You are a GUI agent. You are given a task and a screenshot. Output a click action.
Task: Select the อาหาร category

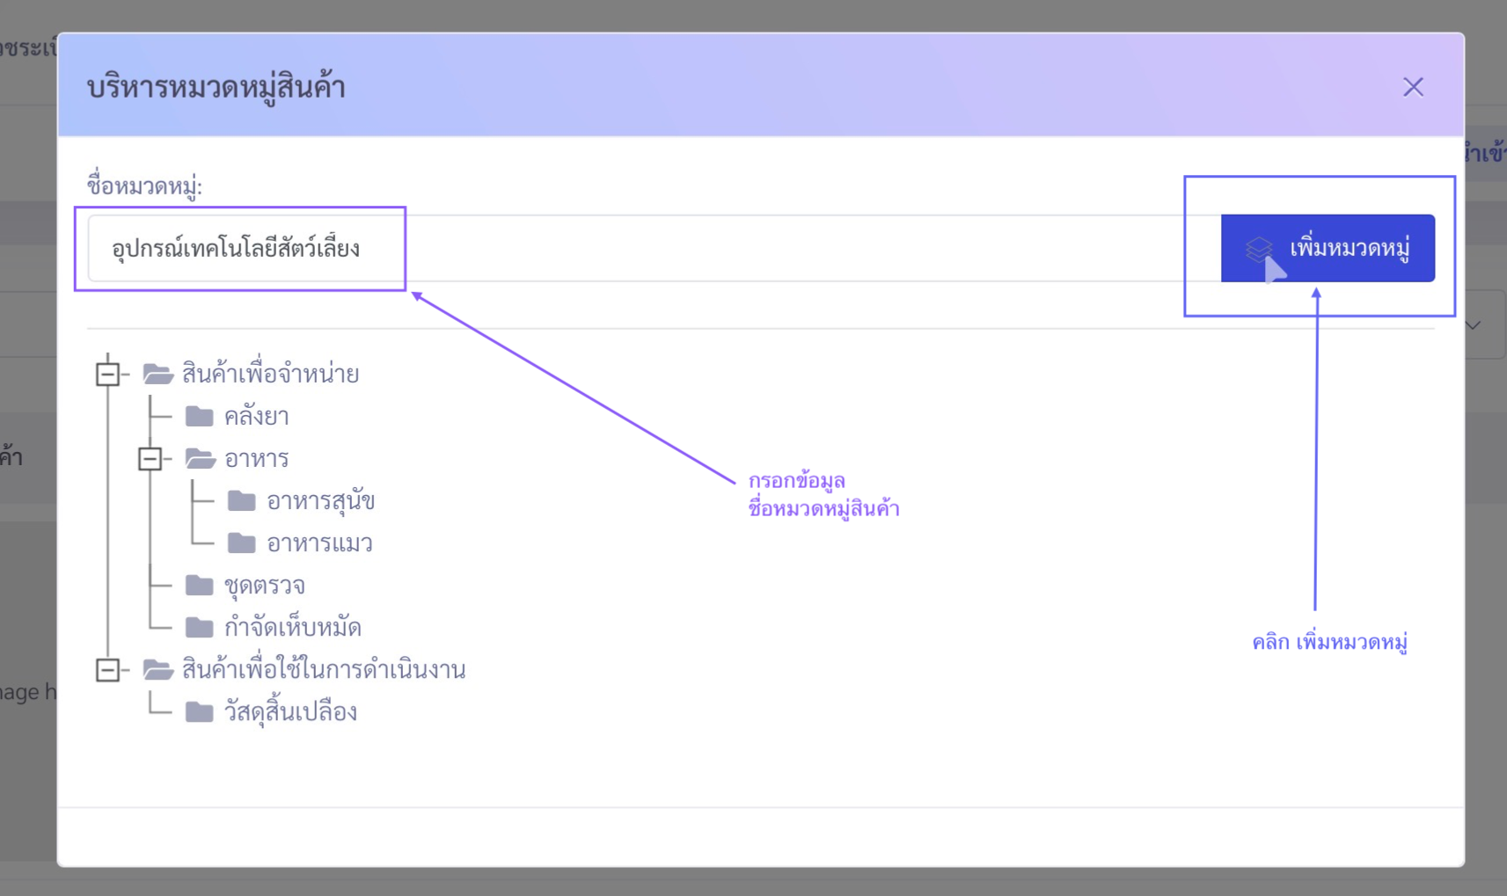tap(256, 458)
